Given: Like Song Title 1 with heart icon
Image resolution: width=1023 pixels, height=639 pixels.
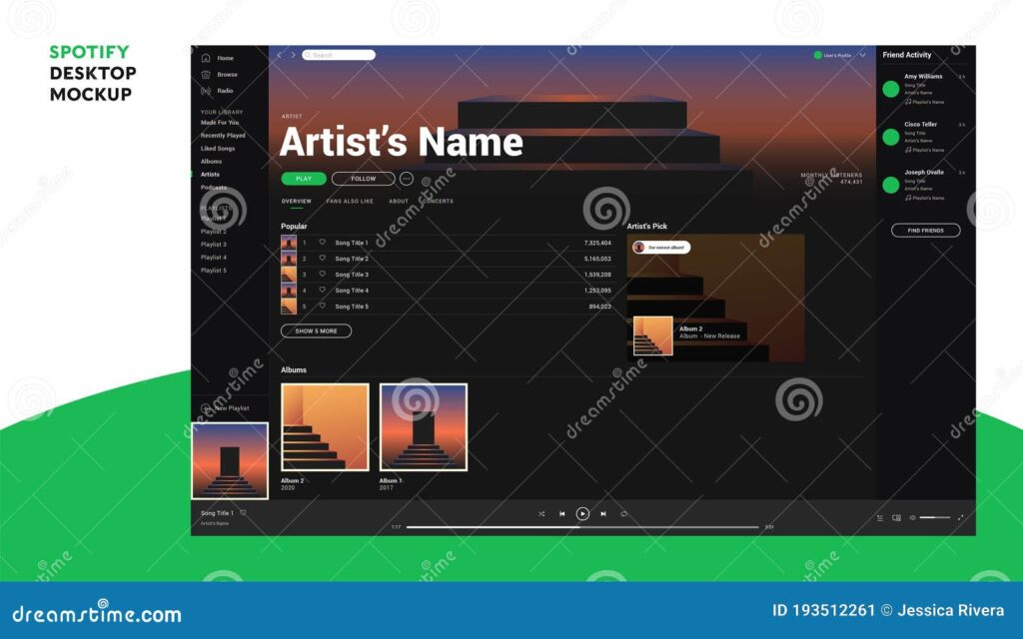Looking at the screenshot, I should pyautogui.click(x=323, y=242).
